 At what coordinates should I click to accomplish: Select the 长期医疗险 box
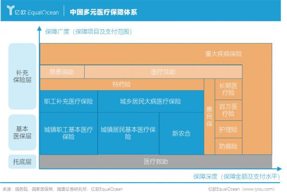coord(228,89)
